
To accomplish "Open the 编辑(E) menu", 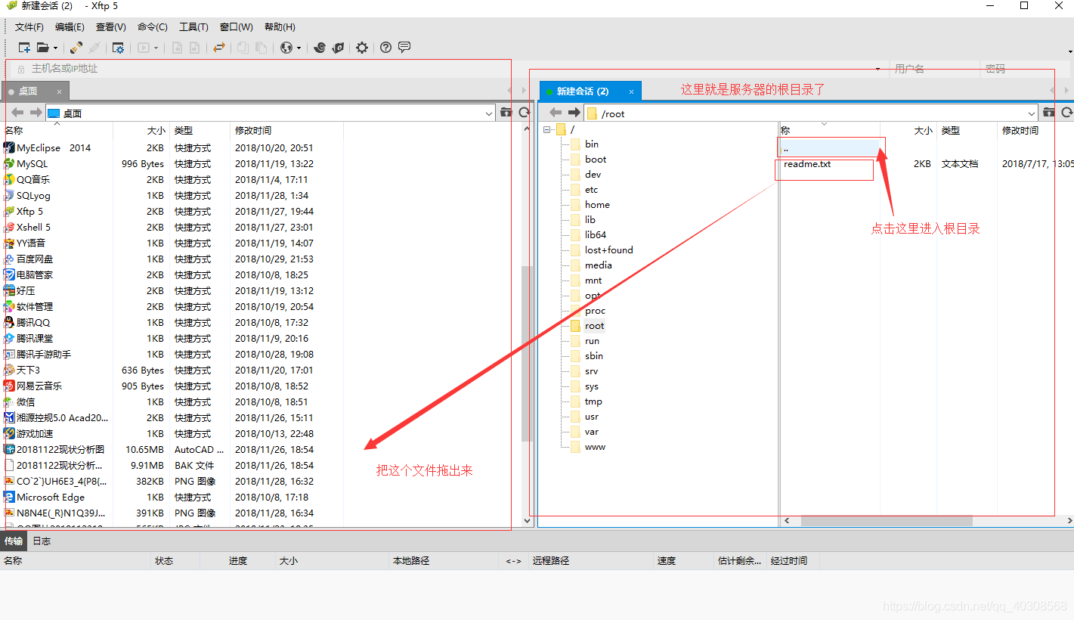I will tap(70, 27).
